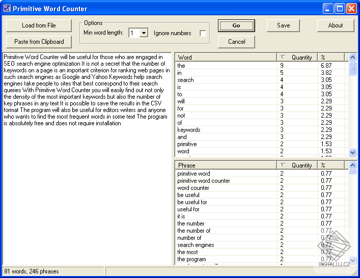This screenshot has width=360, height=278.
Task: Click the app icon in title bar
Action: [x=7, y=9]
